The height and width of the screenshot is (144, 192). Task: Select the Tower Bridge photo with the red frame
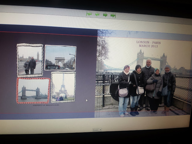[x=33, y=91]
